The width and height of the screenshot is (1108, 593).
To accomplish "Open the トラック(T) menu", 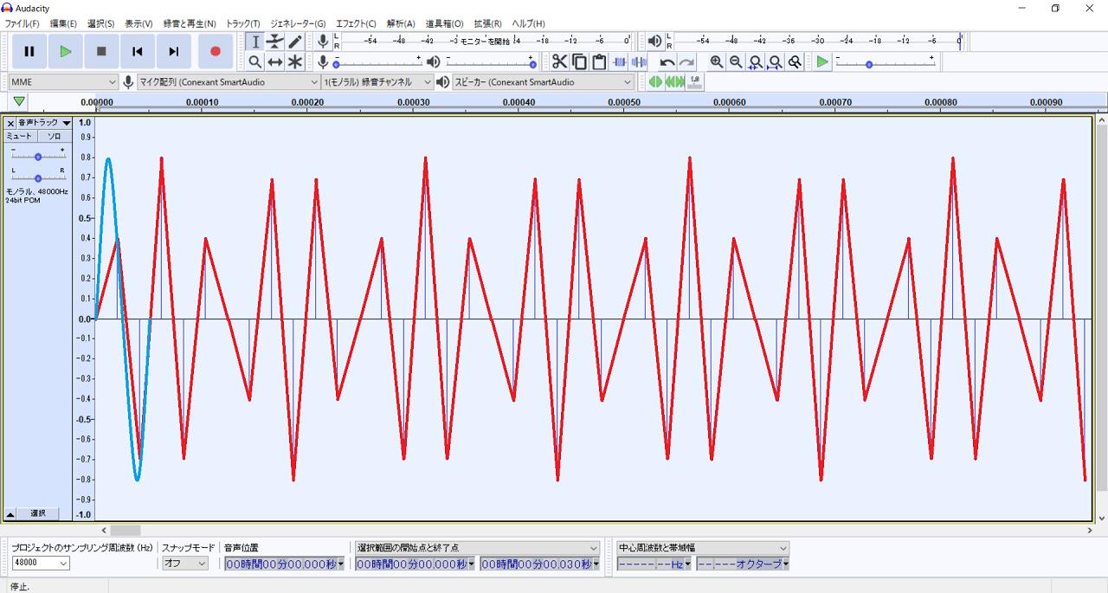I will pos(242,23).
